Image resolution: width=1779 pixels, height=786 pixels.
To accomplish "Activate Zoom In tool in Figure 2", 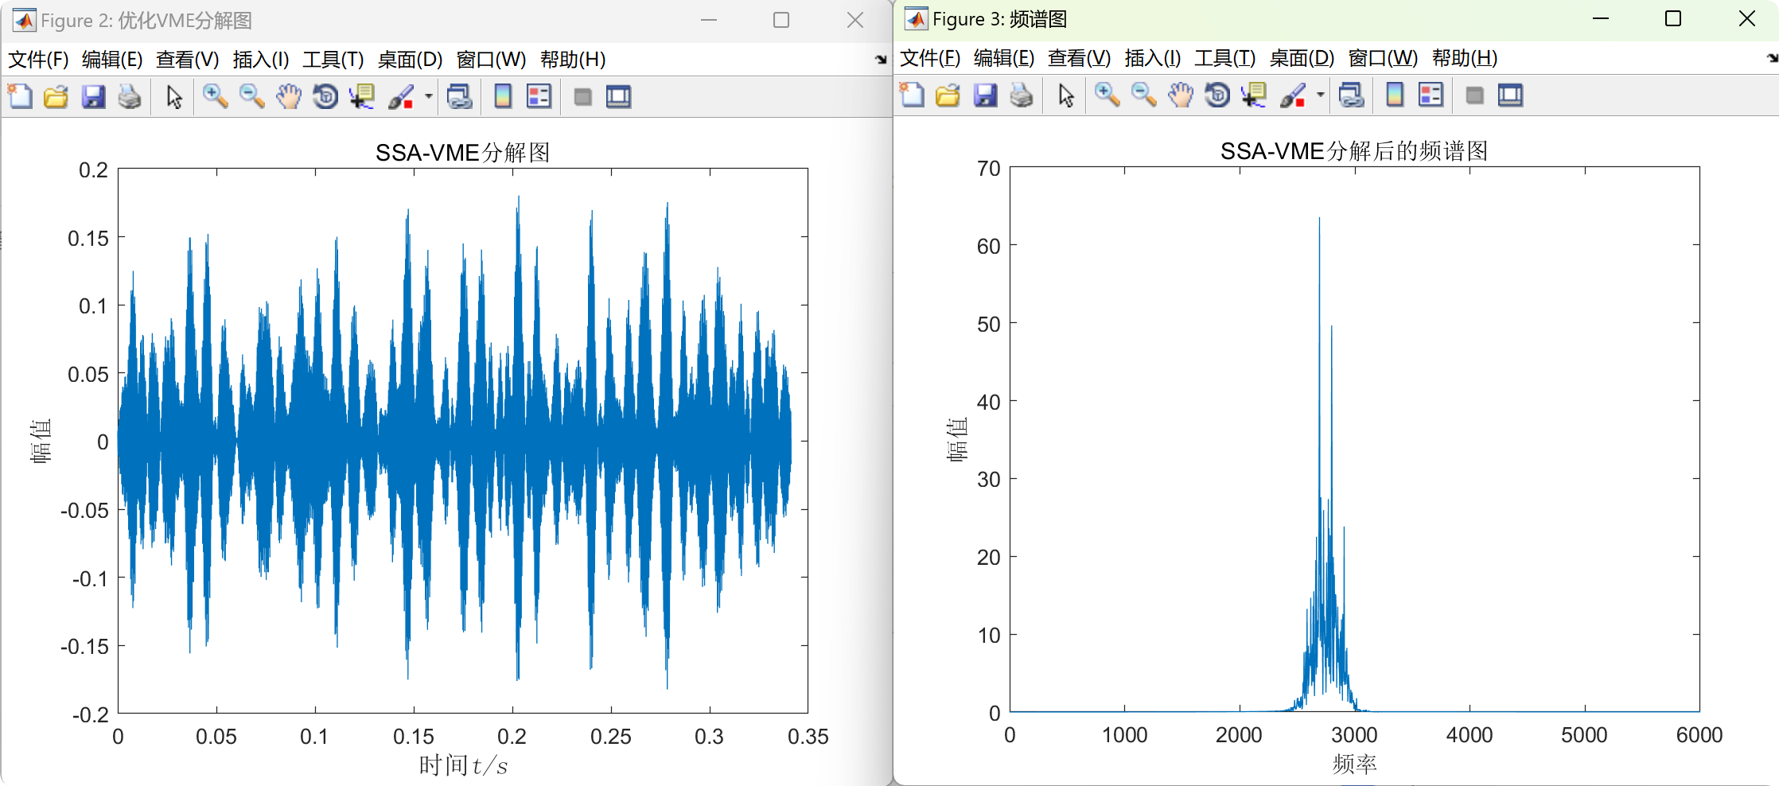I will [x=215, y=96].
